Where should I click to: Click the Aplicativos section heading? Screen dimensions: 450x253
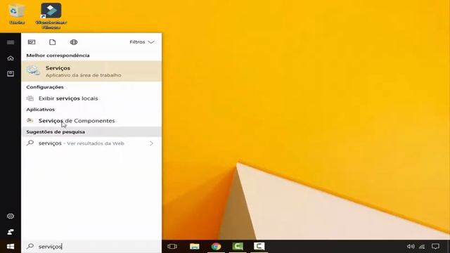pos(41,110)
